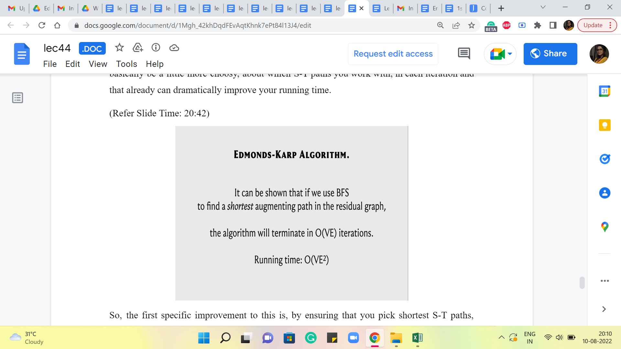Show the document outline panel icon
This screenshot has width=621, height=349.
pos(17,98)
